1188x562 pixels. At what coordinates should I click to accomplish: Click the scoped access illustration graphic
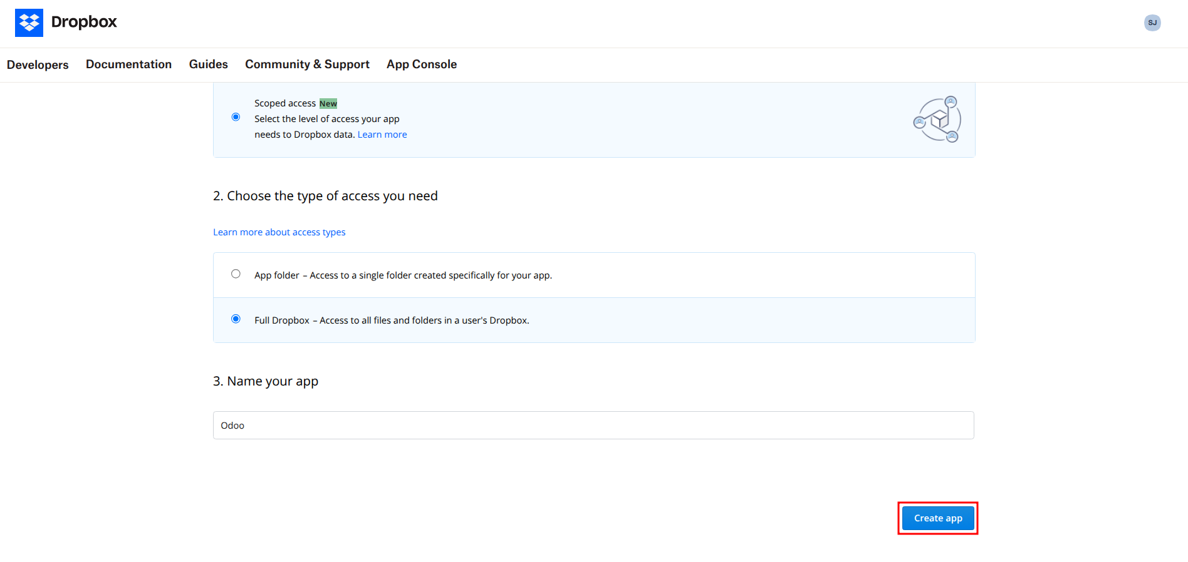937,119
